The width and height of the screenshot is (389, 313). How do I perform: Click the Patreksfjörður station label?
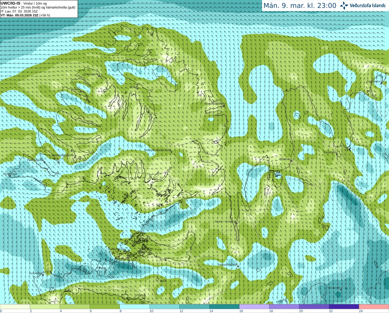[36, 160]
